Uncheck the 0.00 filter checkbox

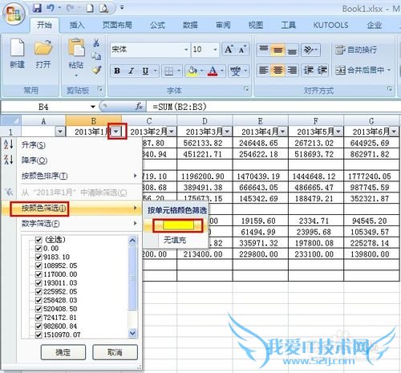pos(38,249)
